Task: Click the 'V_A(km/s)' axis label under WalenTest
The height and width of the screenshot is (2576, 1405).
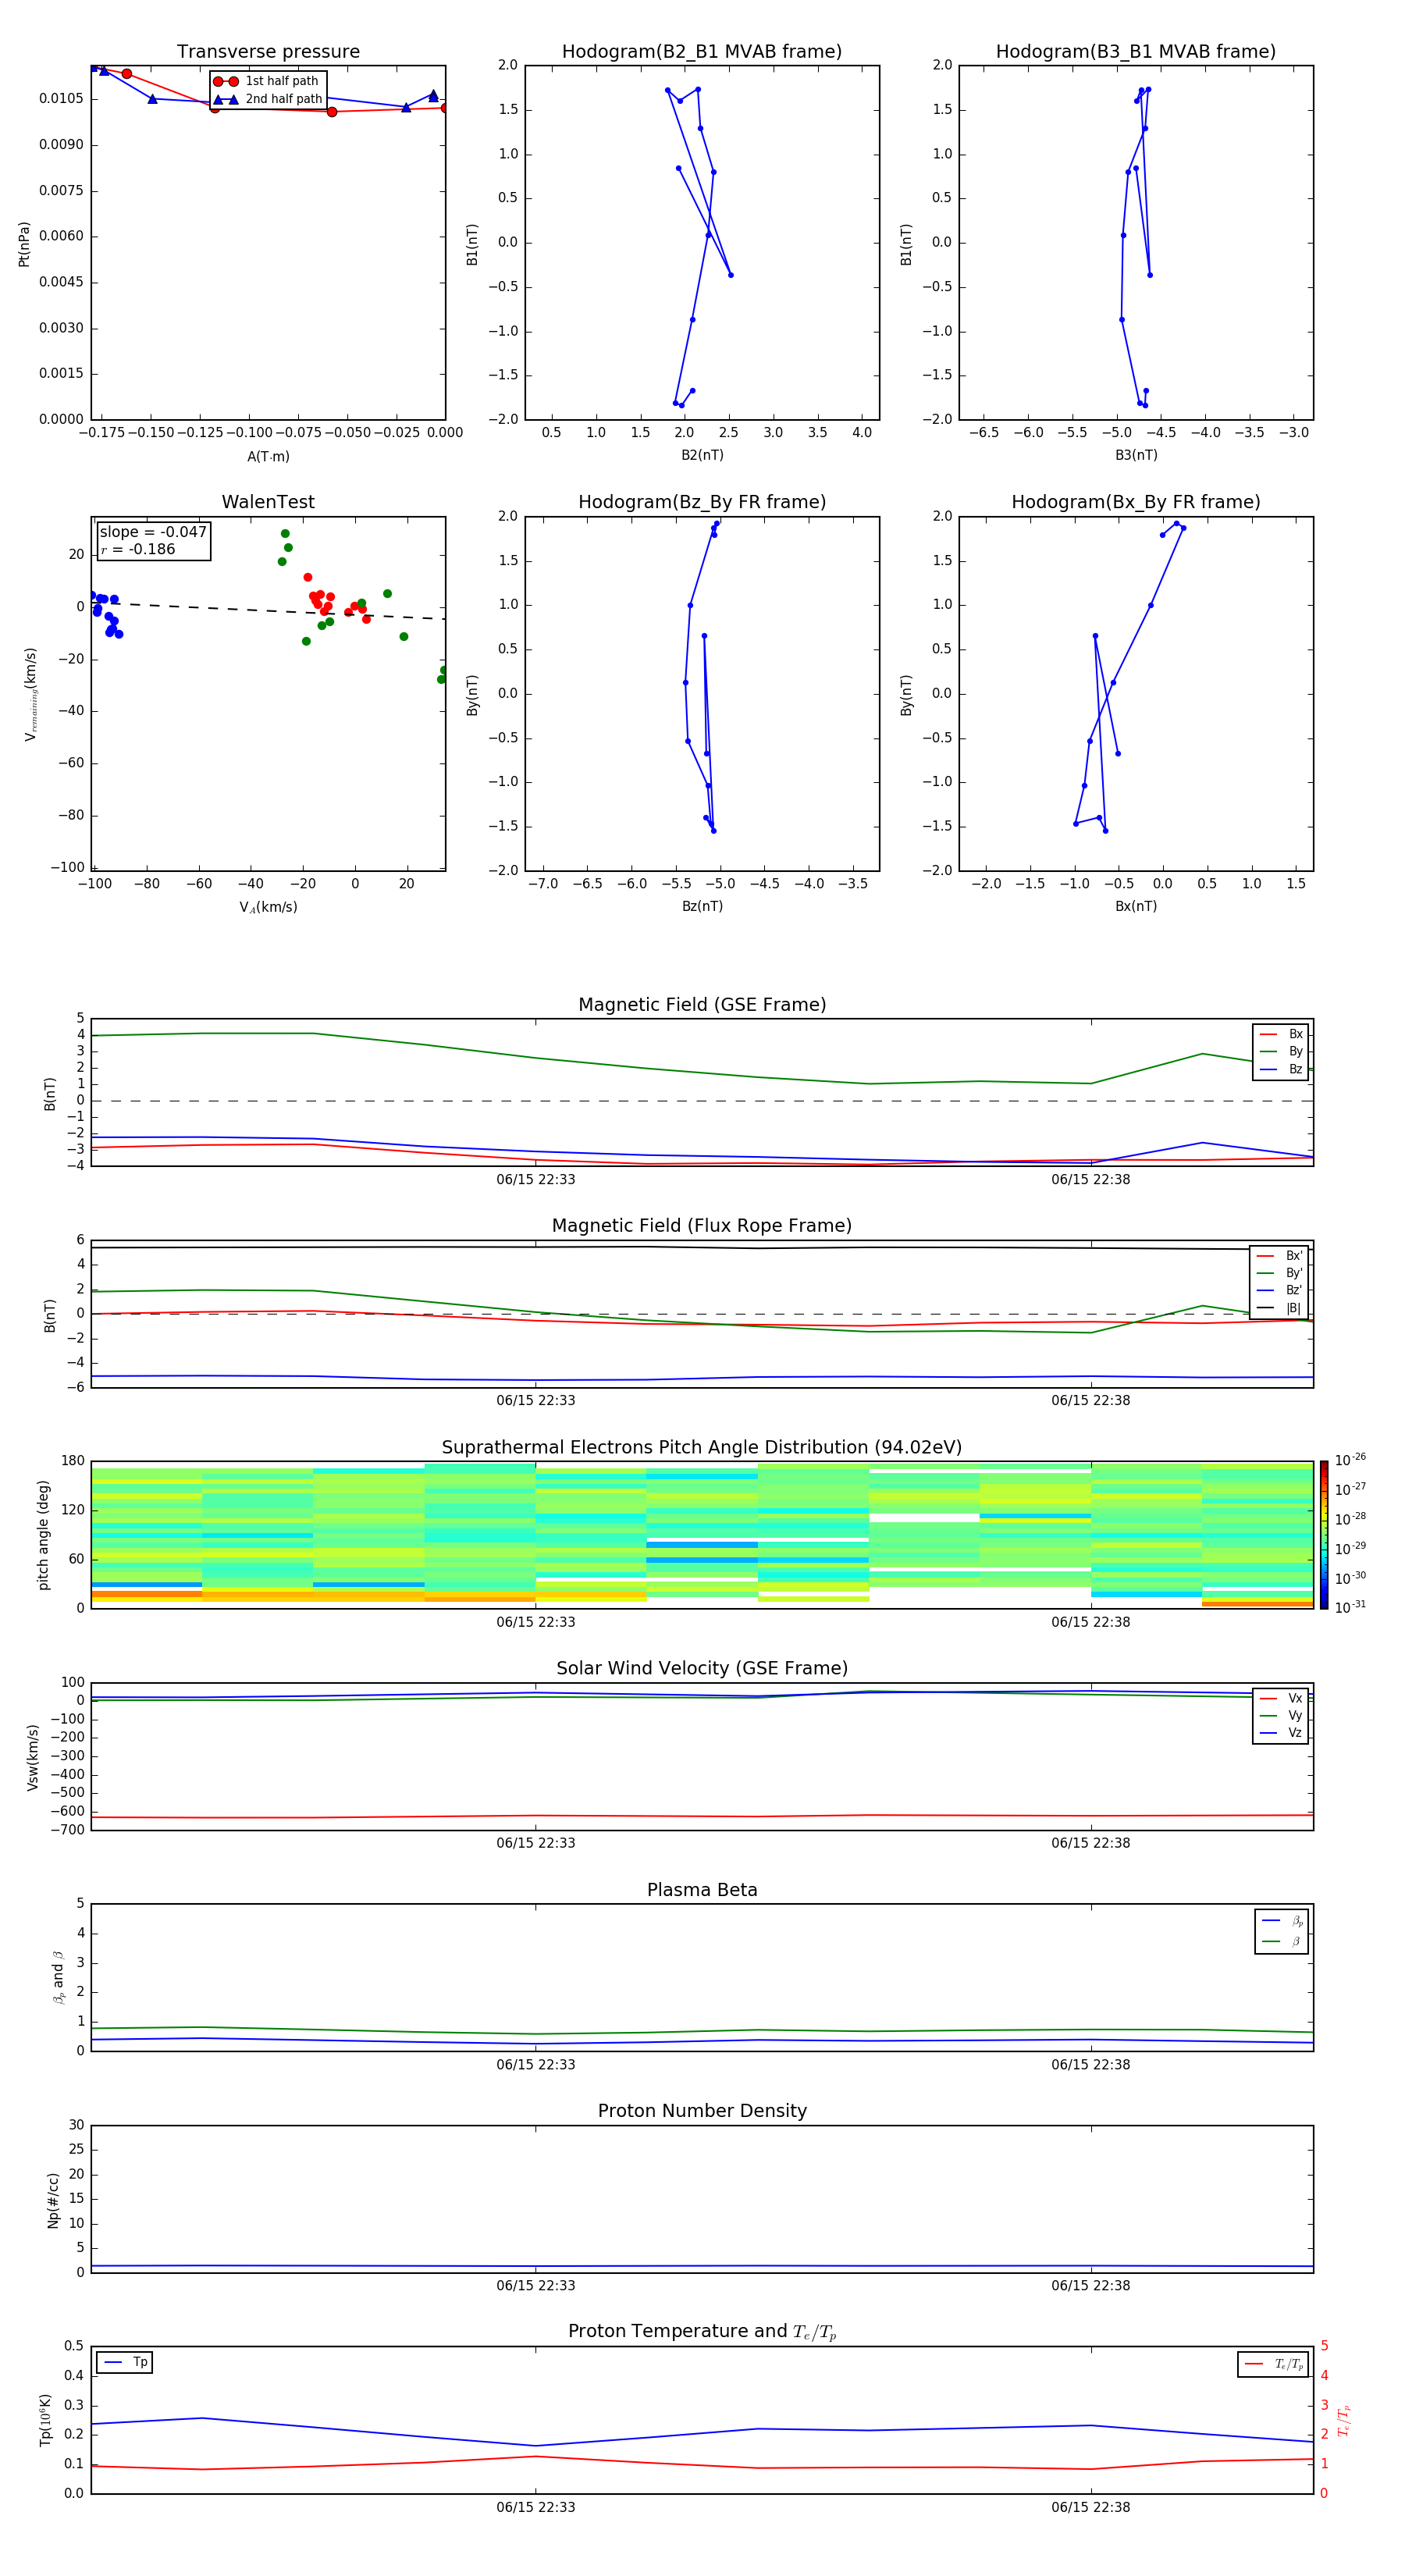Action: tap(268, 907)
